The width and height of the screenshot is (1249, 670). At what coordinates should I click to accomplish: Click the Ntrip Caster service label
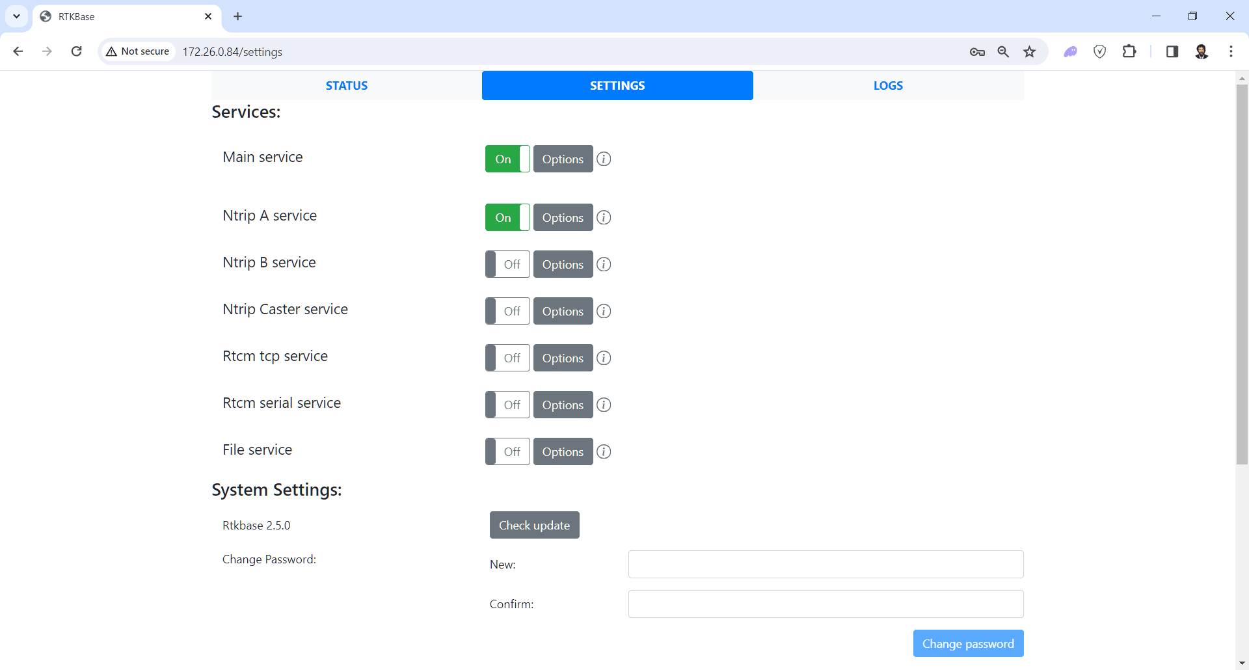pyautogui.click(x=285, y=310)
